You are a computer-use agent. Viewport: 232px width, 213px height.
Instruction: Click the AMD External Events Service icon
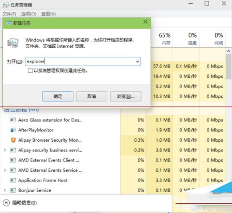[x=13, y=170]
